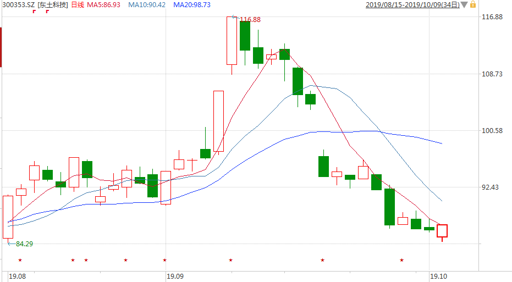Click the 日线 period label
512x282 pixels.
pos(78,5)
